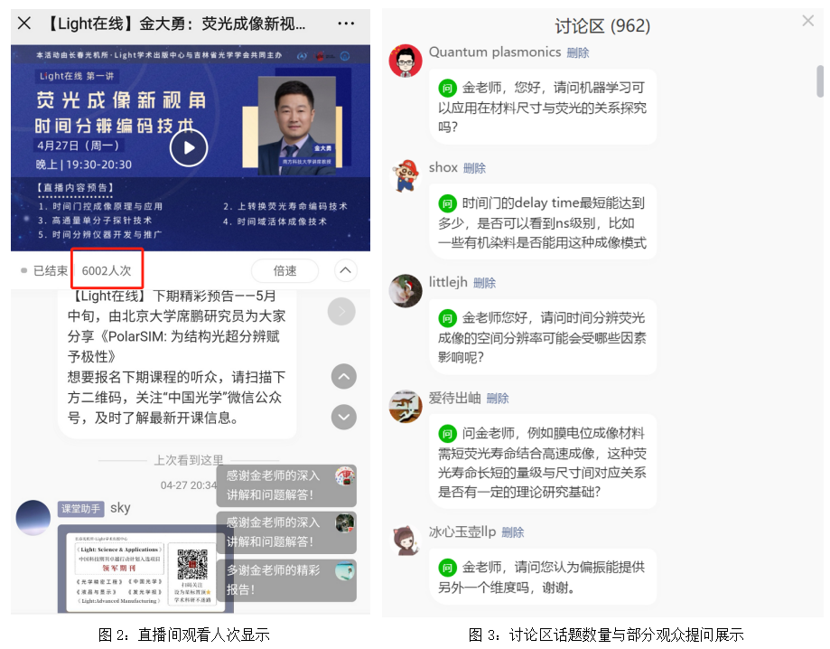Open sky assistant's planet avatar
Viewport: 830px width, 649px height.
tap(33, 518)
